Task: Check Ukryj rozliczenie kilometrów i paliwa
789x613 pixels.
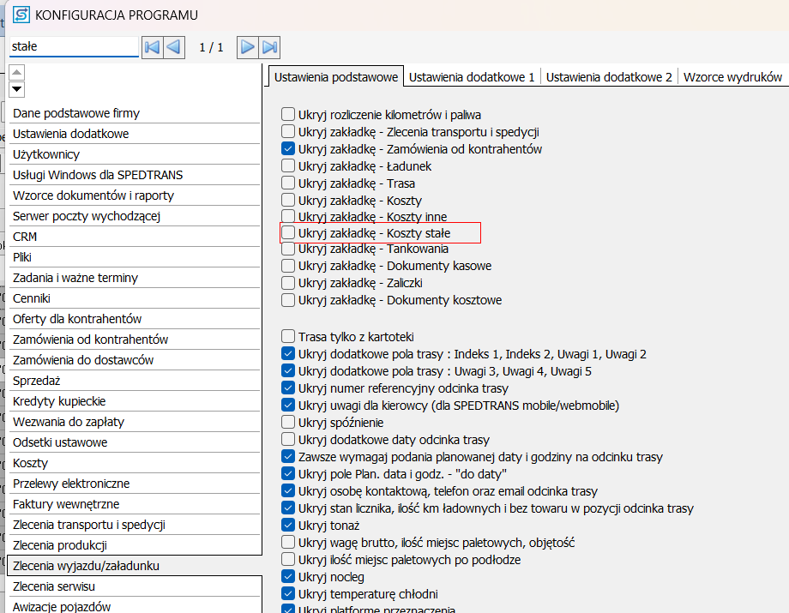Action: click(x=289, y=114)
